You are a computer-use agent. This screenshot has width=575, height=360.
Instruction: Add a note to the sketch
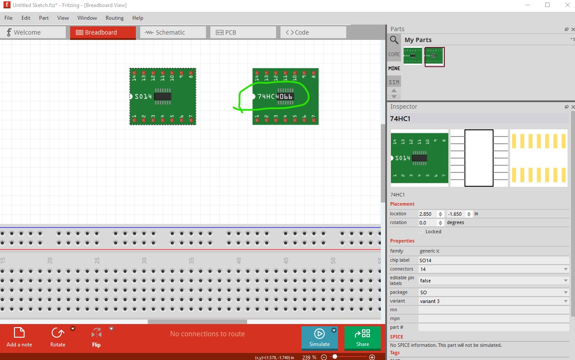tap(19, 337)
